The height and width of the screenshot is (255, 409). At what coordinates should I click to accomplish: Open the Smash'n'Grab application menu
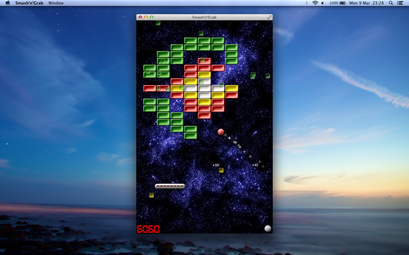coord(29,3)
